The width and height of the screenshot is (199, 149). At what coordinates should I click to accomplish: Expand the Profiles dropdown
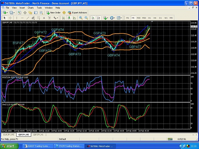[x=14, y=13]
